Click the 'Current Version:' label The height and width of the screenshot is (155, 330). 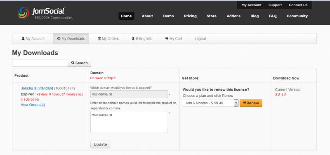point(288,89)
